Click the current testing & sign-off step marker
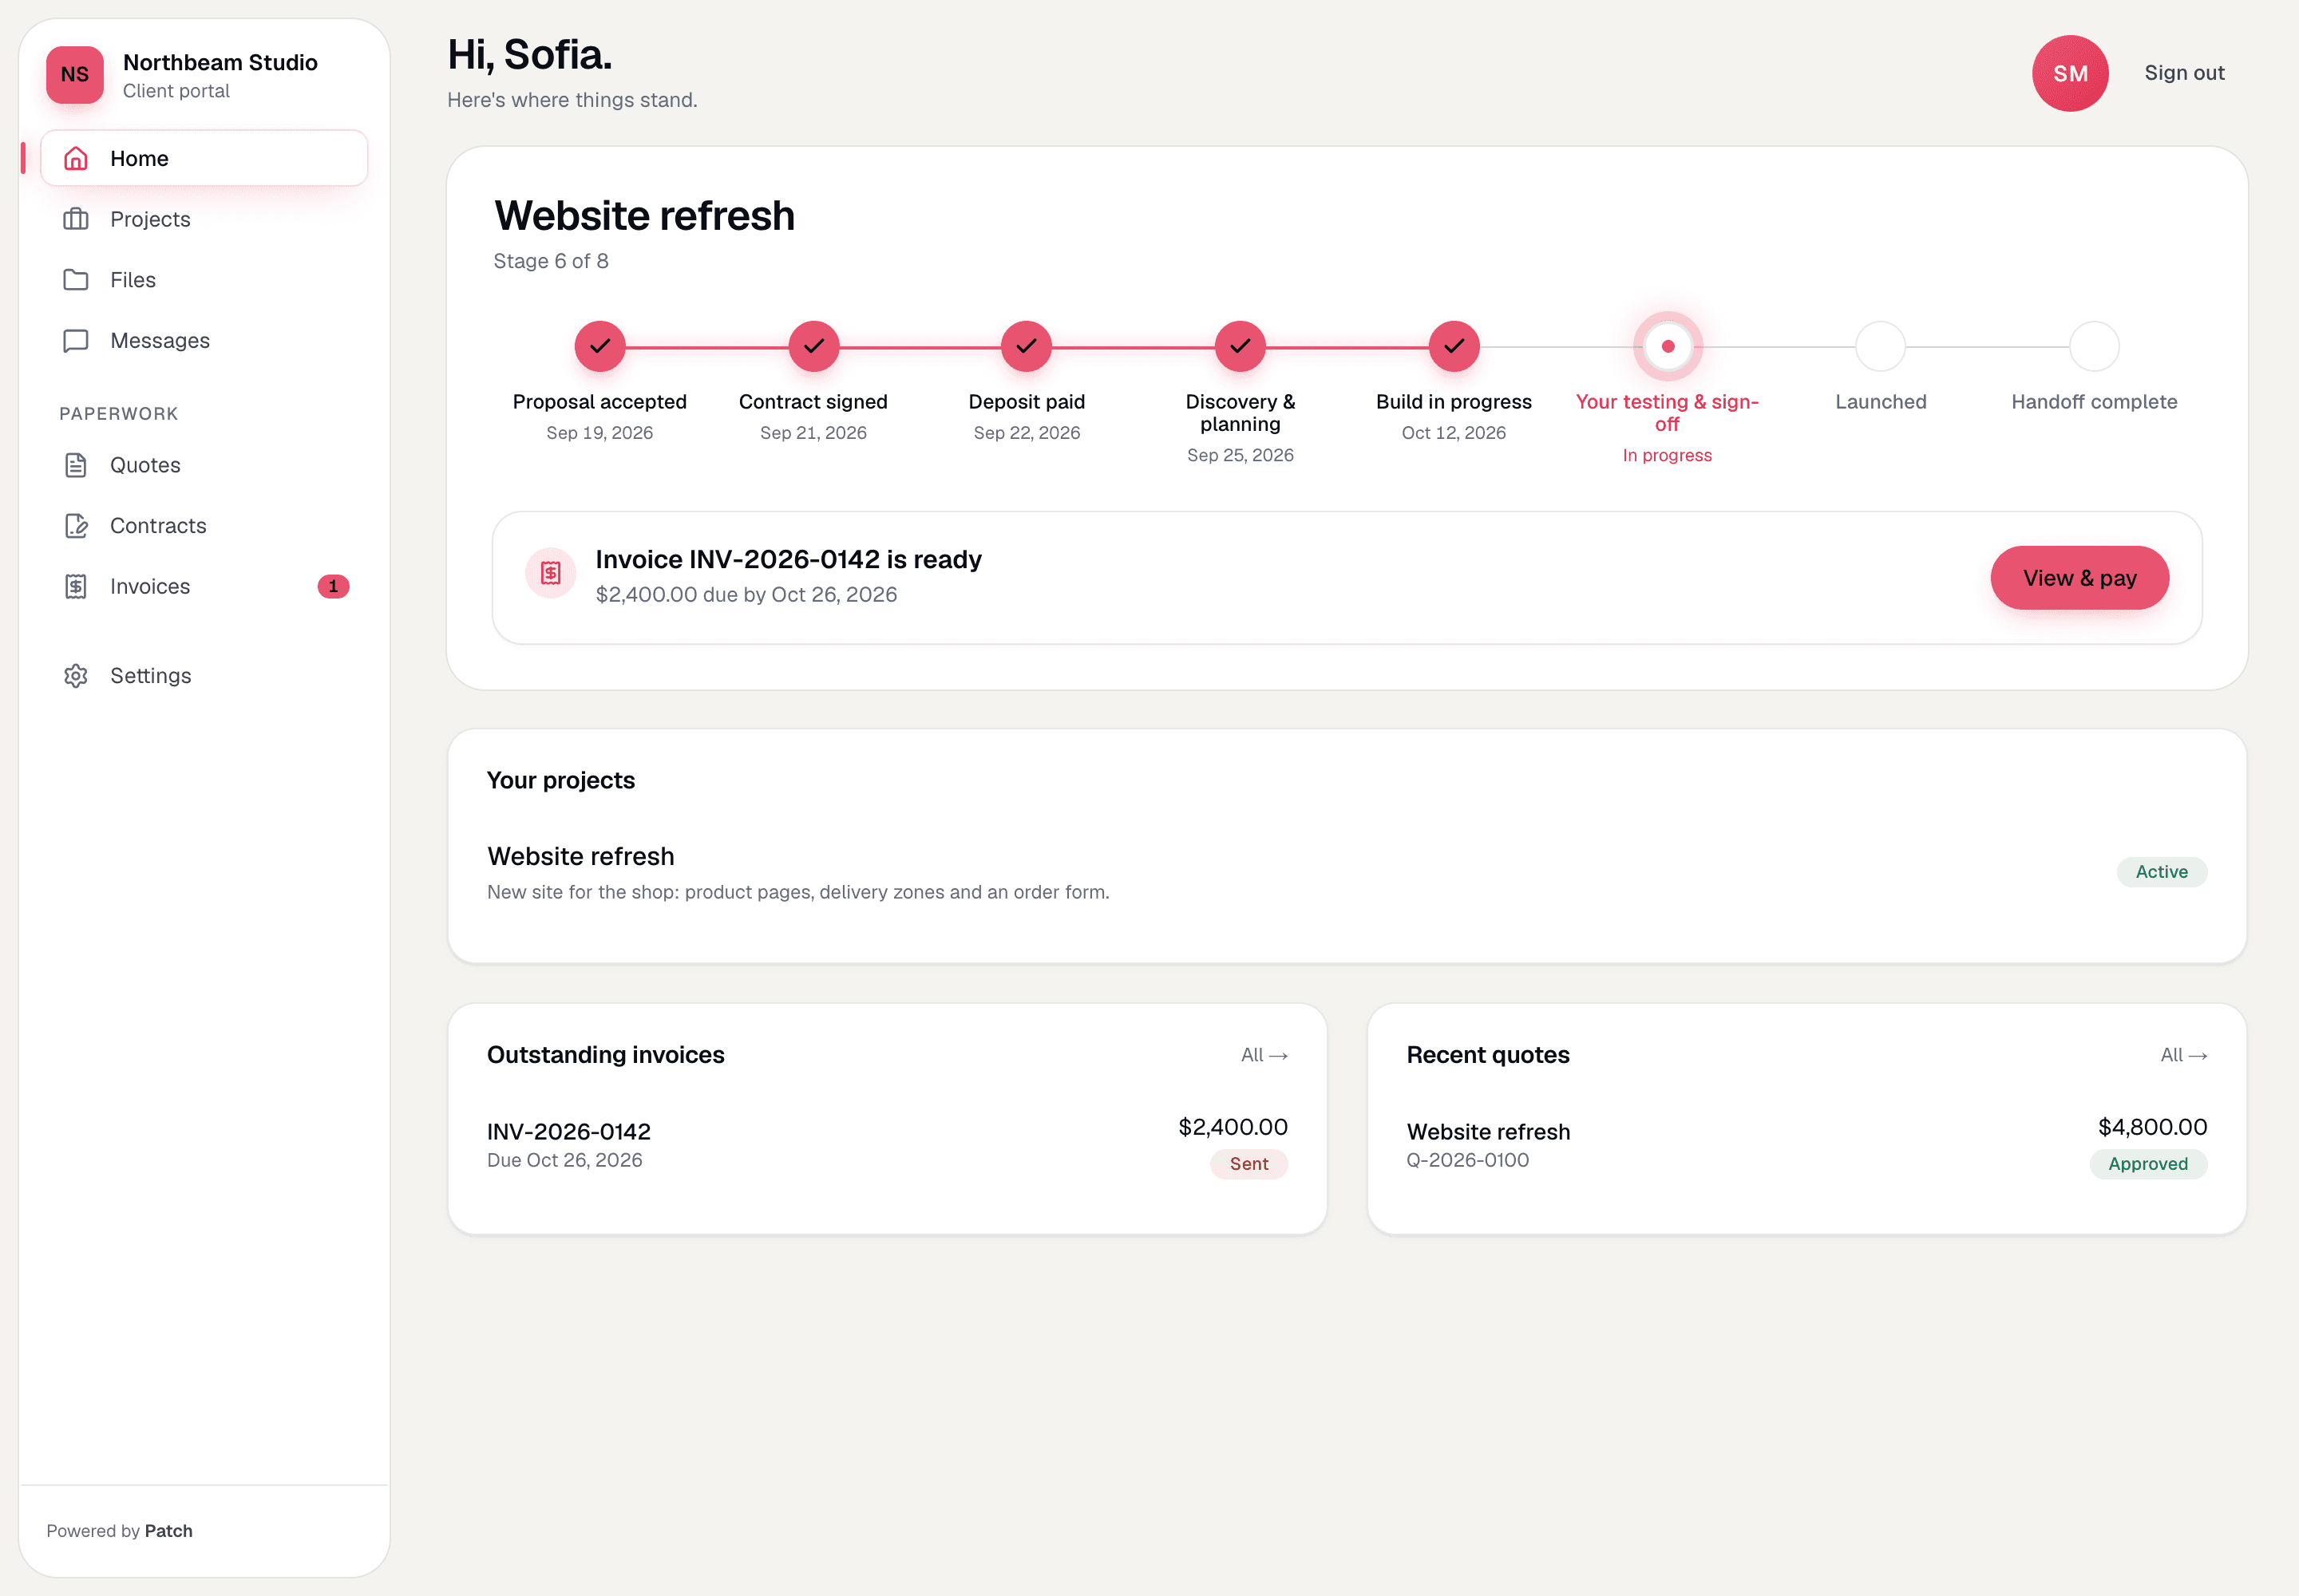Image resolution: width=2299 pixels, height=1596 pixels. 1668,347
